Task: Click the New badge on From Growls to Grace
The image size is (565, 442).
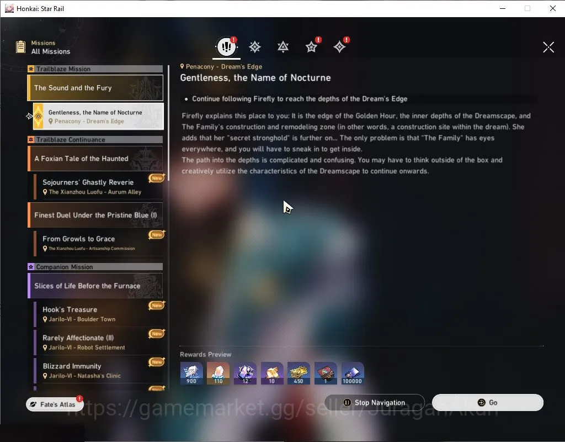Action: (x=157, y=234)
